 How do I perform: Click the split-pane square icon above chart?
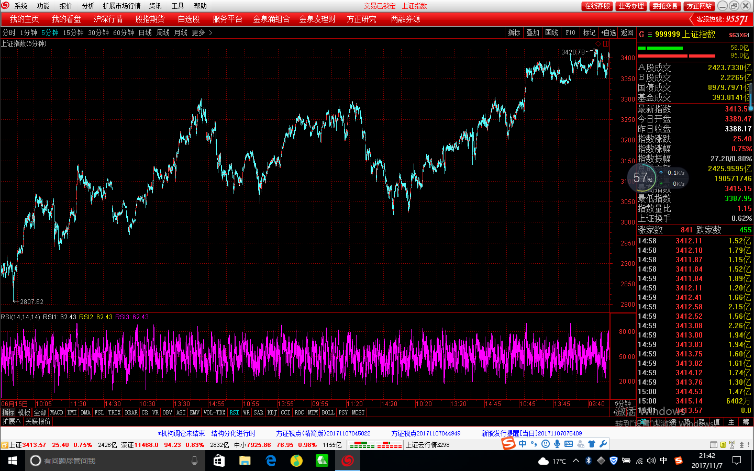[606, 43]
